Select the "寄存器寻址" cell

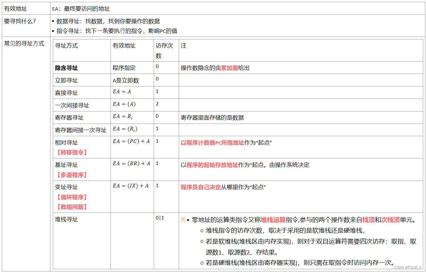click(69, 118)
